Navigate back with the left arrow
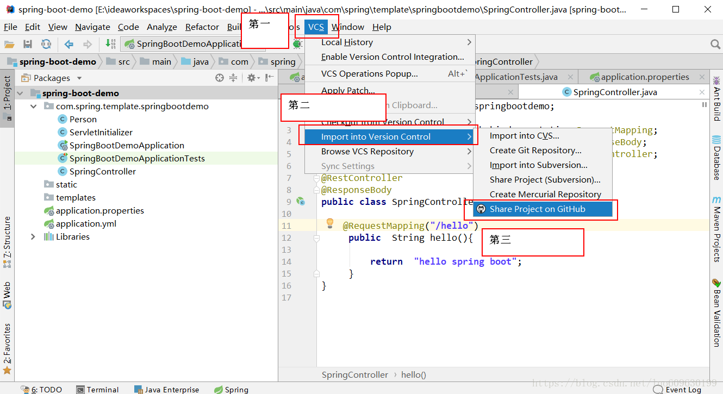Screen dimensions: 723x394 [68, 45]
